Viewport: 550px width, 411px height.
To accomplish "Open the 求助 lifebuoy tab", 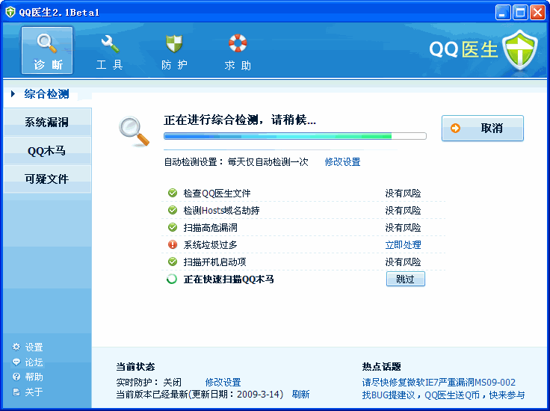I will (238, 52).
